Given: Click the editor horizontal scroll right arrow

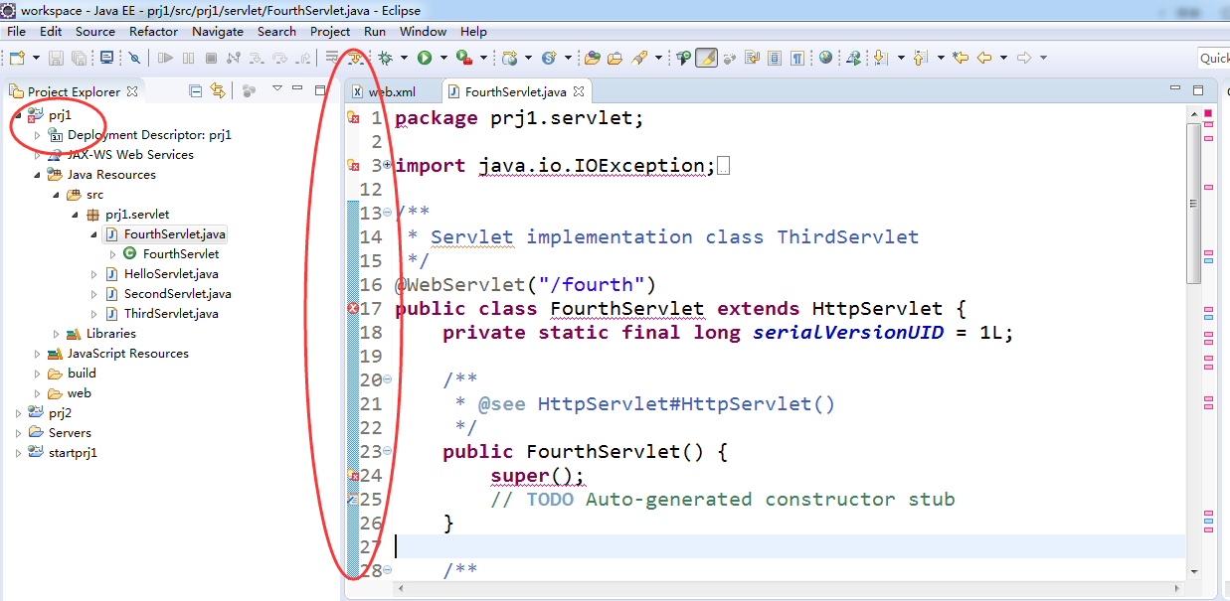Looking at the screenshot, I should tap(1178, 588).
